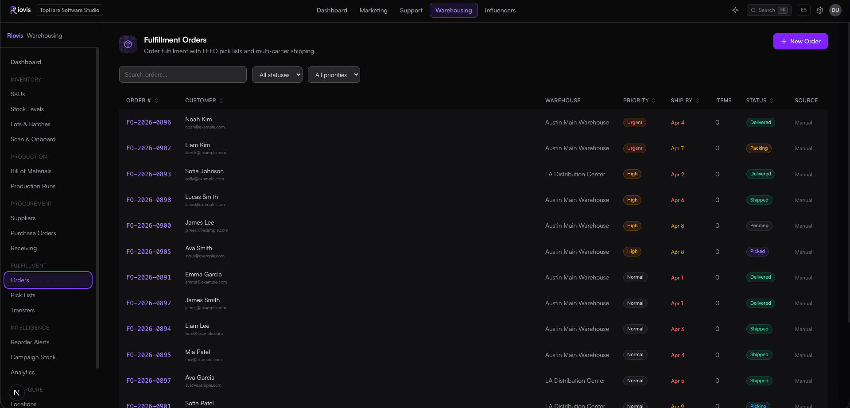Open order FO-2026-0892
Screen dimensions: 850x408
[148, 303]
